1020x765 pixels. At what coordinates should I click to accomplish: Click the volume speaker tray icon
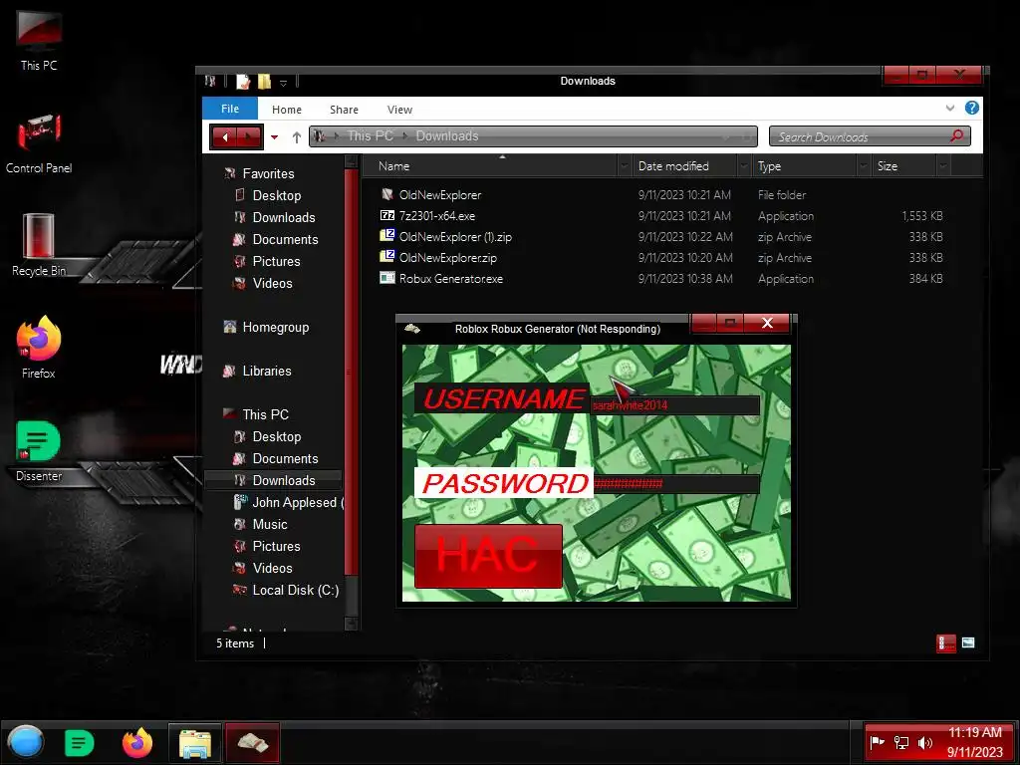pyautogui.click(x=924, y=742)
